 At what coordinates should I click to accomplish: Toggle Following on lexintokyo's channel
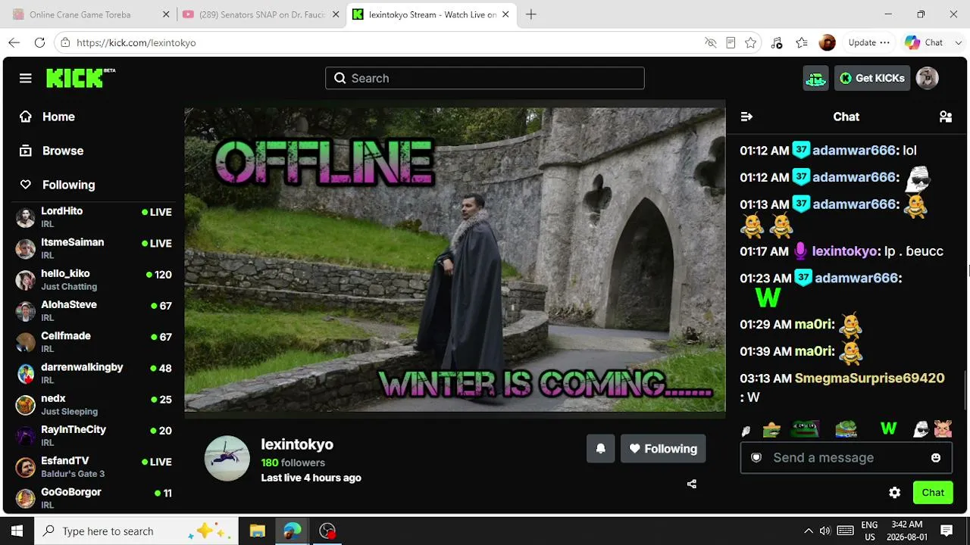(663, 449)
